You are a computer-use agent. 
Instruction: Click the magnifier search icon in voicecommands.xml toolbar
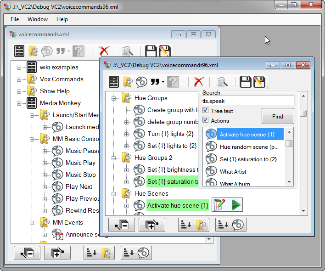[128, 51]
